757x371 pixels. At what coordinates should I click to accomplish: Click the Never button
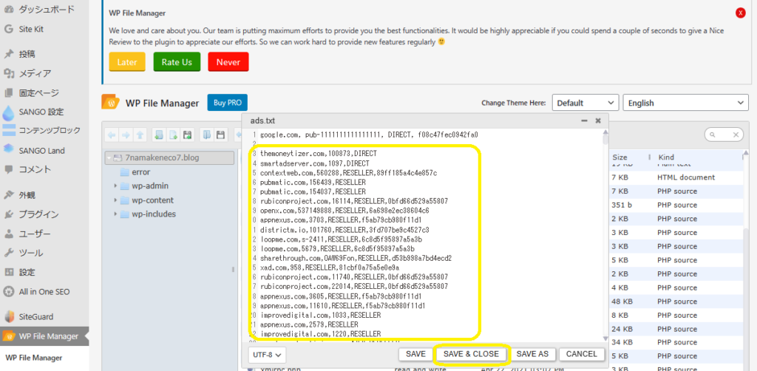[228, 62]
